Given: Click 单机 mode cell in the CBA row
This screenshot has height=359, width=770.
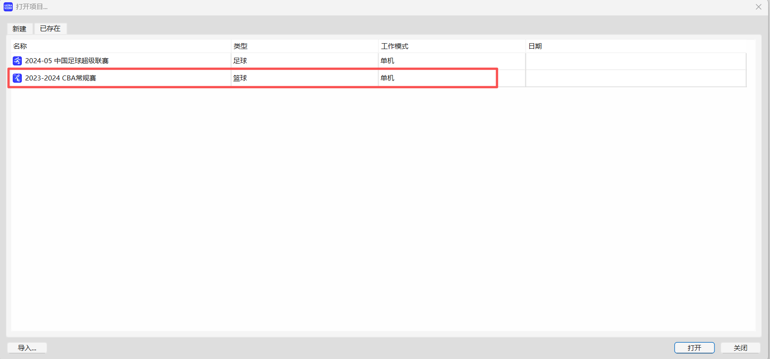Looking at the screenshot, I should pos(388,78).
